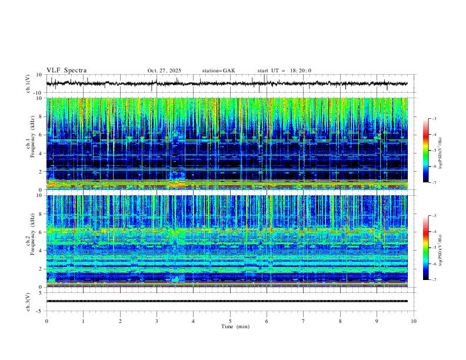Click the "10" tick on the time axis
The width and height of the screenshot is (466, 360).
coord(414,321)
